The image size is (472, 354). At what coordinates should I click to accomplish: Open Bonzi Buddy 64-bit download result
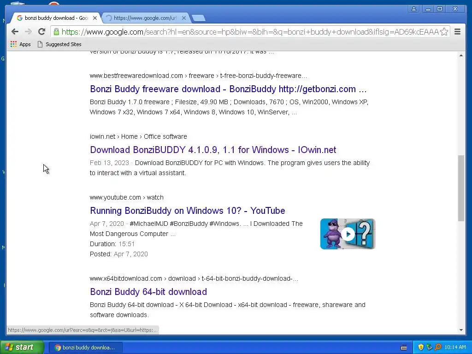click(148, 292)
